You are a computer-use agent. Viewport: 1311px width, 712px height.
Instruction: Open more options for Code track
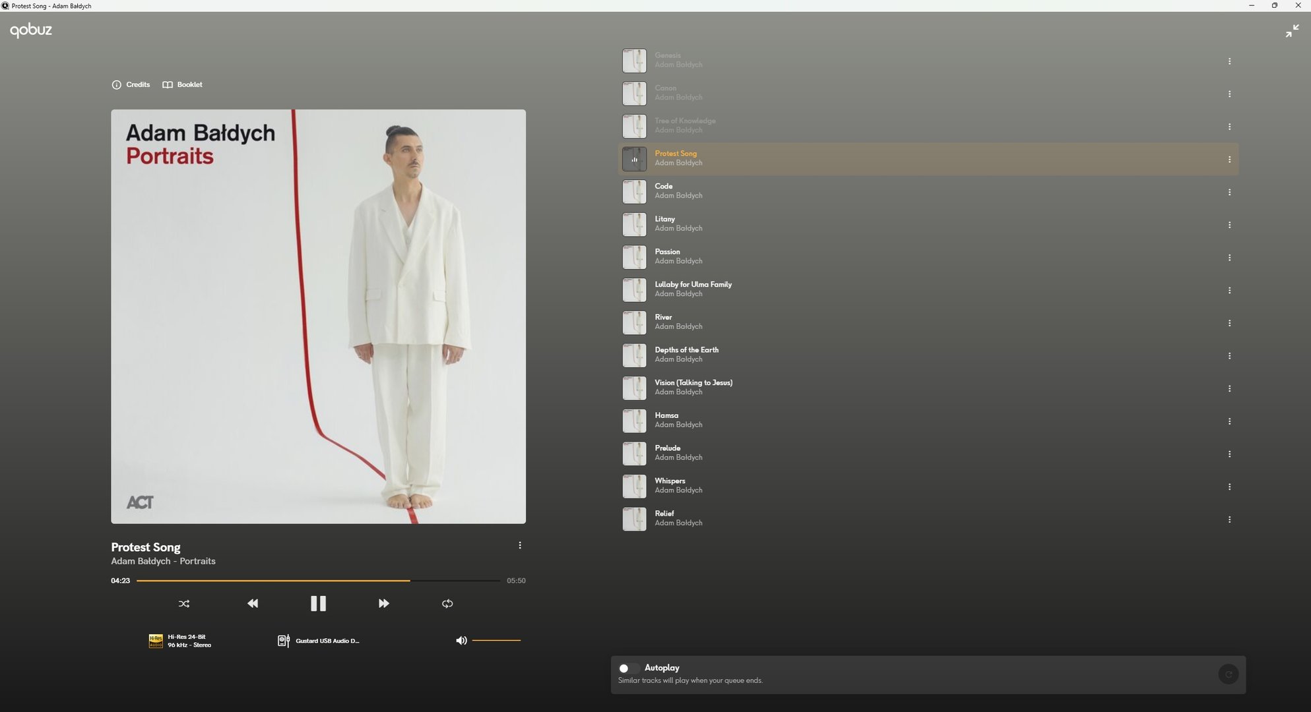1229,193
